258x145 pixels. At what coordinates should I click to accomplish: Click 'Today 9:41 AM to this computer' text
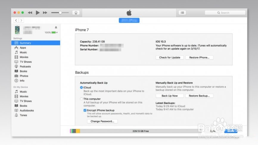(x=175, y=109)
